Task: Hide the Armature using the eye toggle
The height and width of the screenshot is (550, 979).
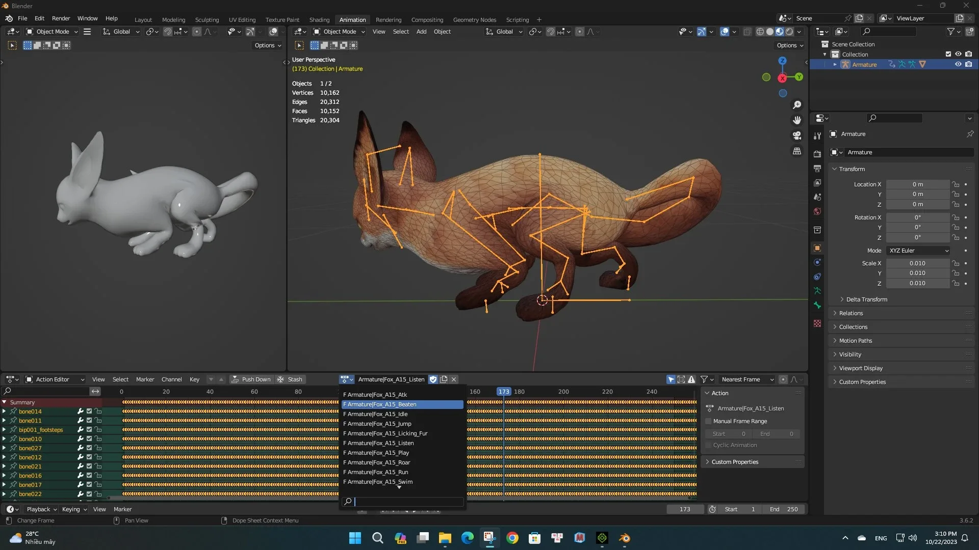Action: click(959, 64)
